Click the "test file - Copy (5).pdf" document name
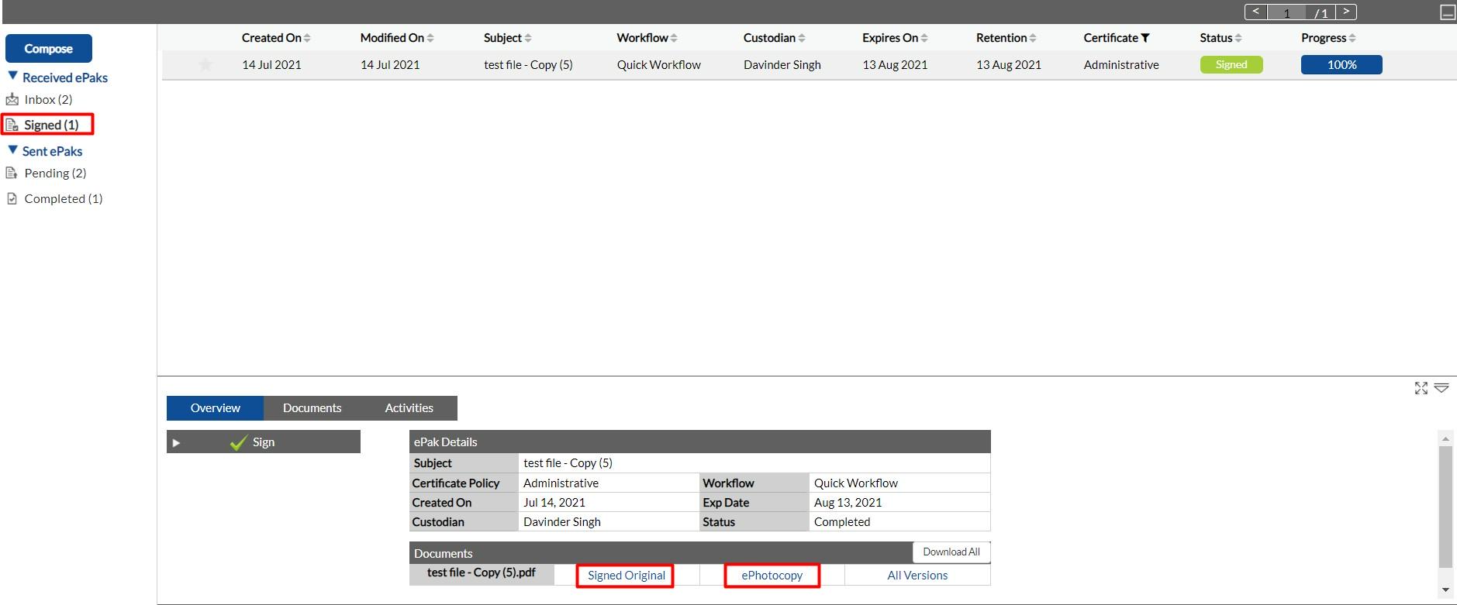Screen dimensions: 1457x605 click(x=481, y=572)
